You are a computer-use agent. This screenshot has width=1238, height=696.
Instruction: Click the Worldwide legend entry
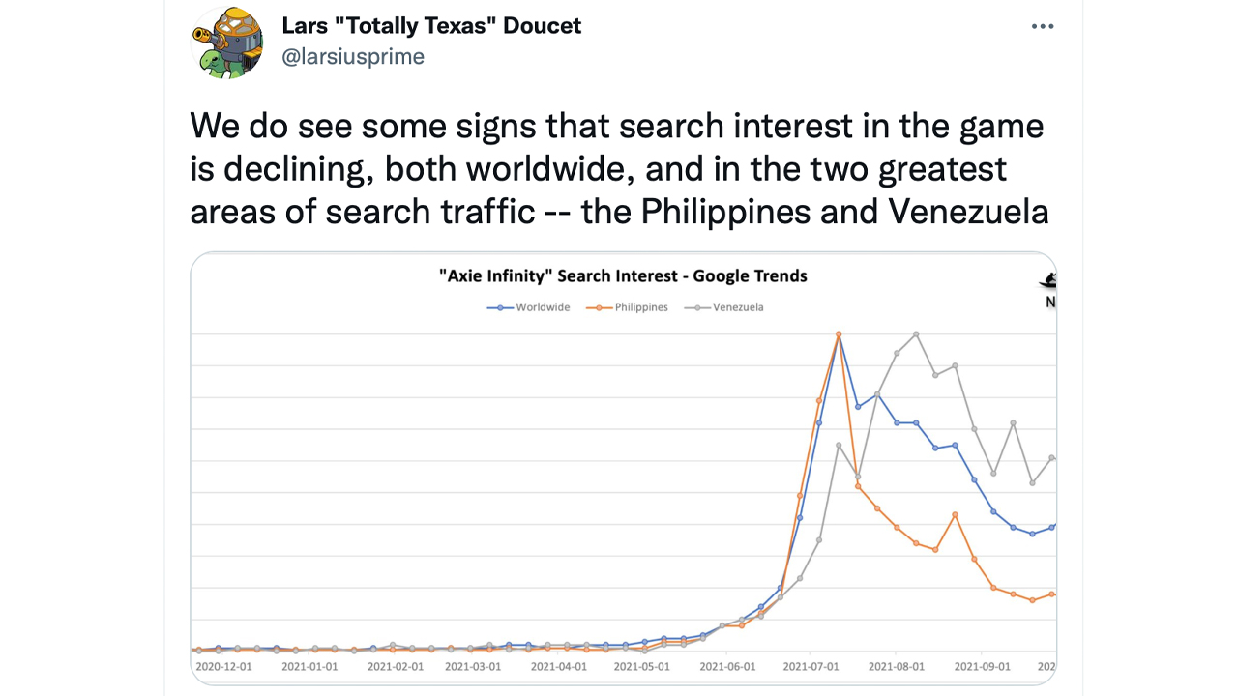[x=528, y=307]
